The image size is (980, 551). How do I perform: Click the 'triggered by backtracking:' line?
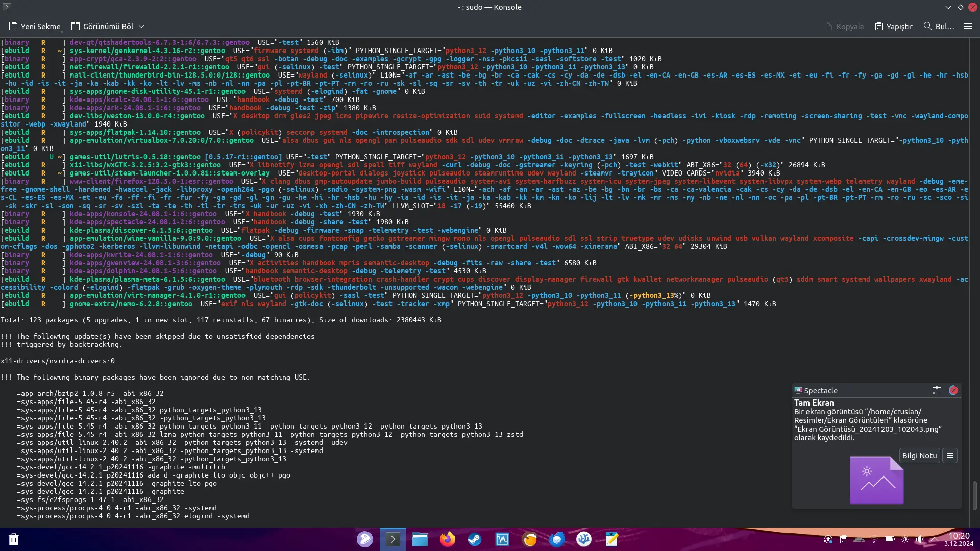(x=70, y=344)
